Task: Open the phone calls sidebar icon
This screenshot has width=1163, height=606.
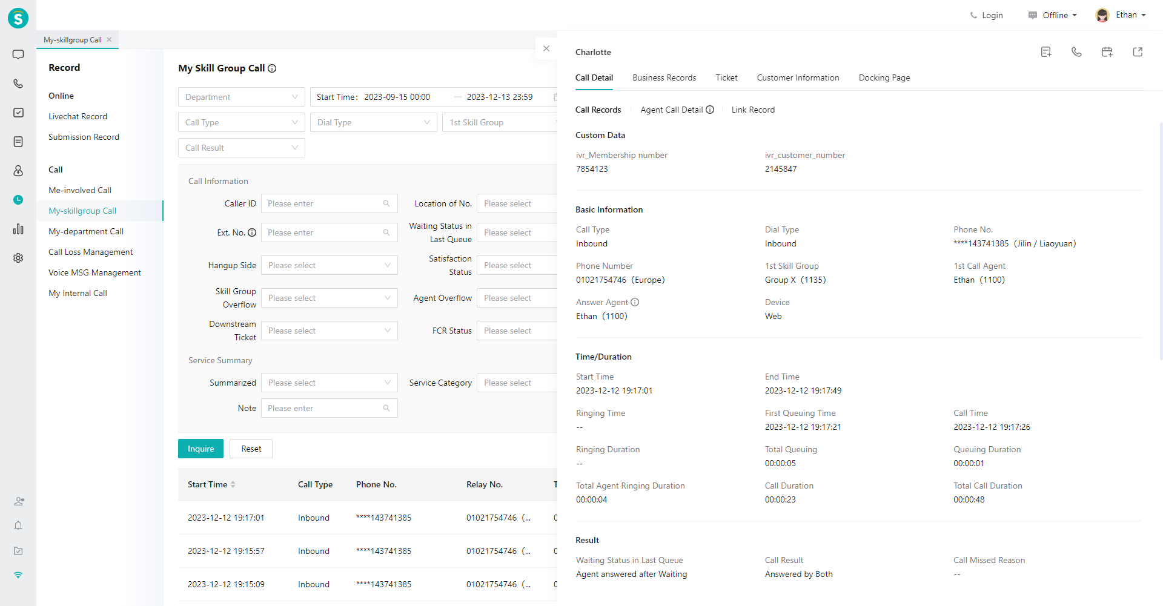Action: (18, 84)
